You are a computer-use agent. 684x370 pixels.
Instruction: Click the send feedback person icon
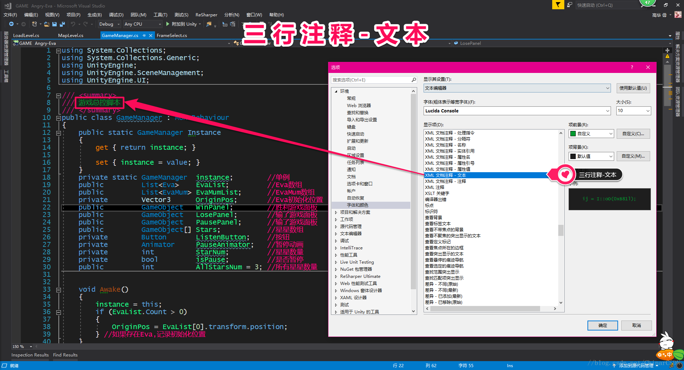click(x=570, y=5)
